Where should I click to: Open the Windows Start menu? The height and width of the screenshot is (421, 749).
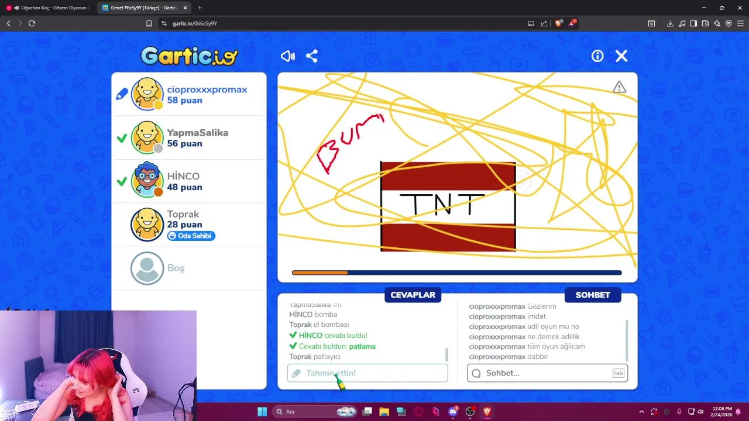point(262,412)
